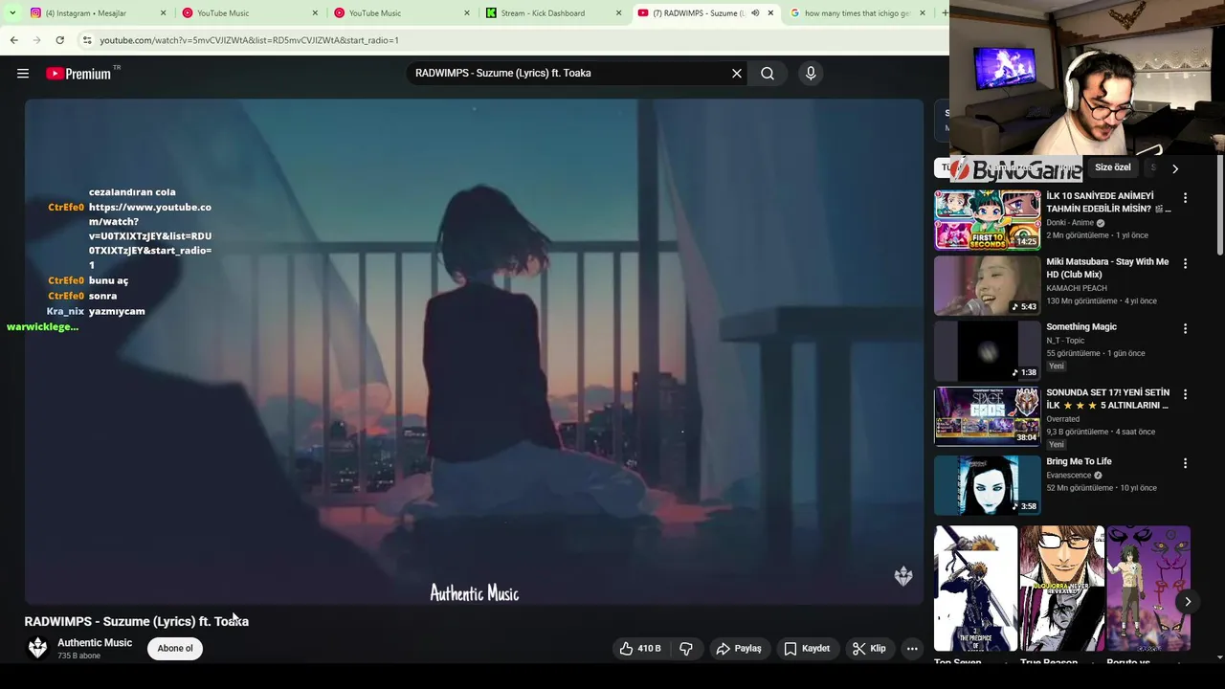Advance the filter chips with right chevron
Viewport: 1225px width, 689px height.
(x=1175, y=168)
